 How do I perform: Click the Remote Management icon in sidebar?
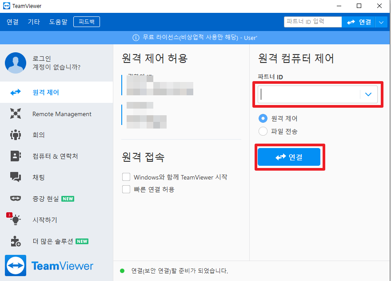16,113
